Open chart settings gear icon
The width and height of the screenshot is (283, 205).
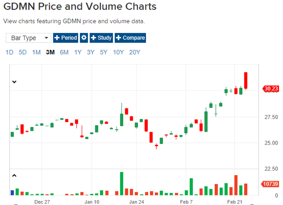tap(84, 38)
